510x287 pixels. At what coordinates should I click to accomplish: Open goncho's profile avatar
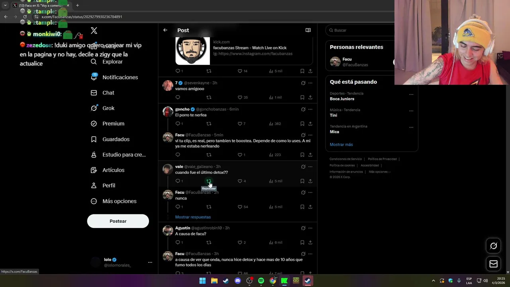click(x=168, y=112)
